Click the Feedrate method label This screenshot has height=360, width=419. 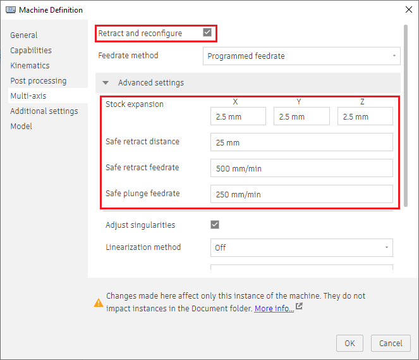pyautogui.click(x=128, y=56)
